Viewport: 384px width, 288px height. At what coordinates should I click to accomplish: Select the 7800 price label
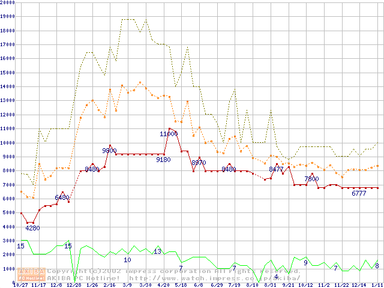click(x=311, y=179)
